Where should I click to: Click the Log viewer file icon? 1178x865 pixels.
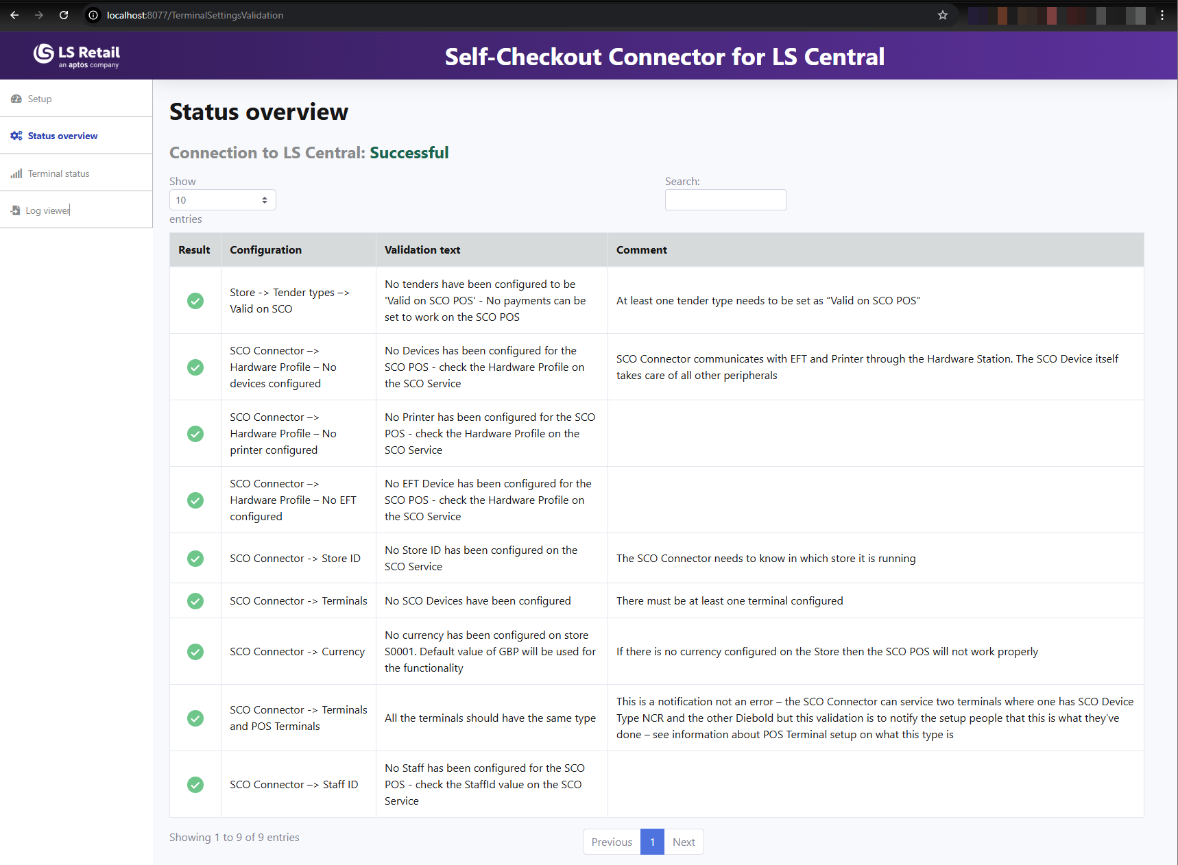point(16,210)
